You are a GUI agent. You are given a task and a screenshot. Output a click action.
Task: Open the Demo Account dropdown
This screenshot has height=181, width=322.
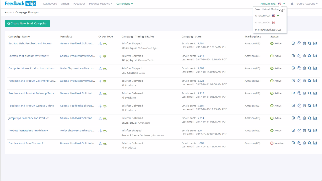tap(307, 4)
